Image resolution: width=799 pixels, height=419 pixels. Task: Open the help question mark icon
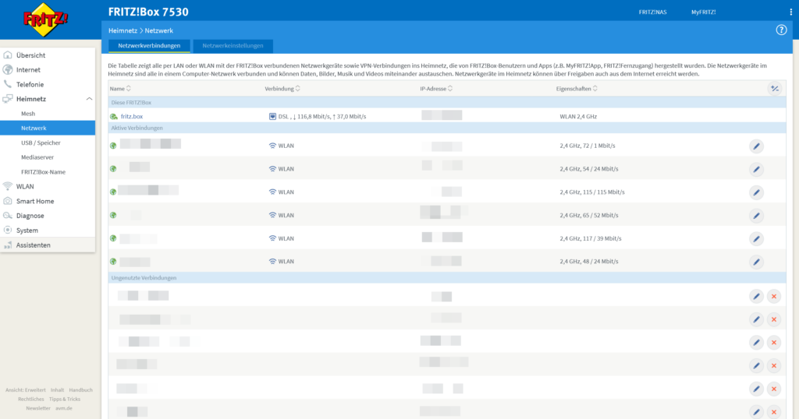(781, 30)
